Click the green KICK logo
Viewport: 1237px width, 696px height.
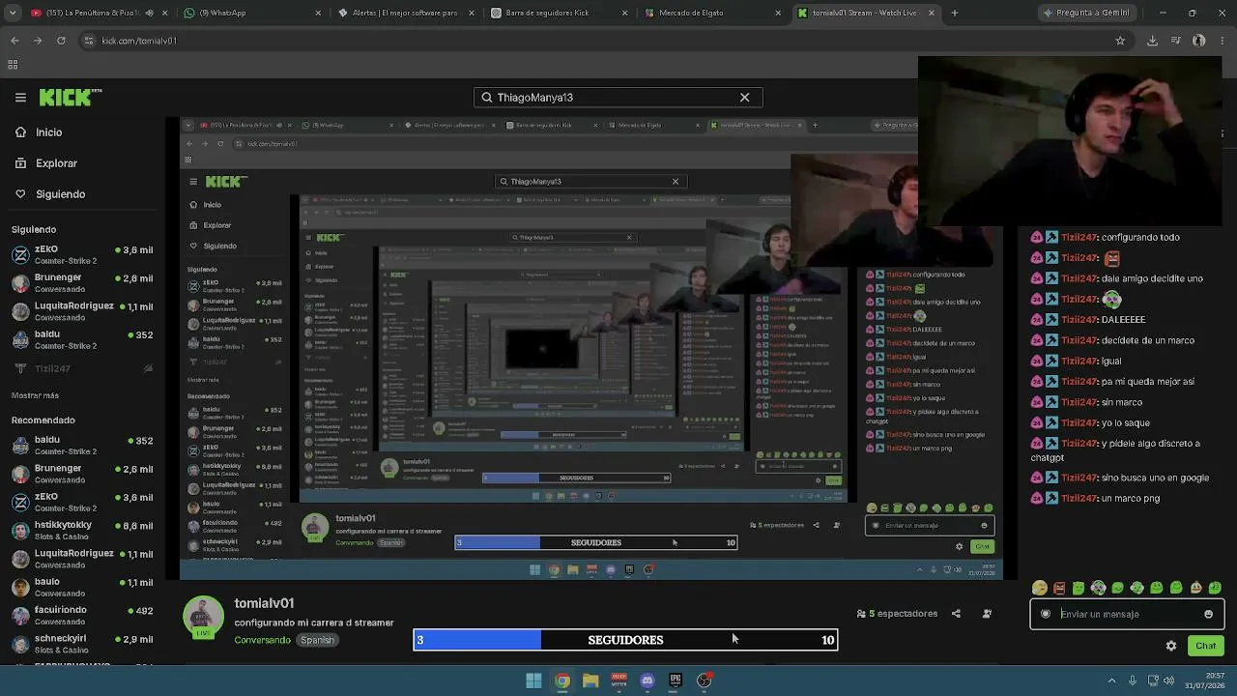pos(70,97)
